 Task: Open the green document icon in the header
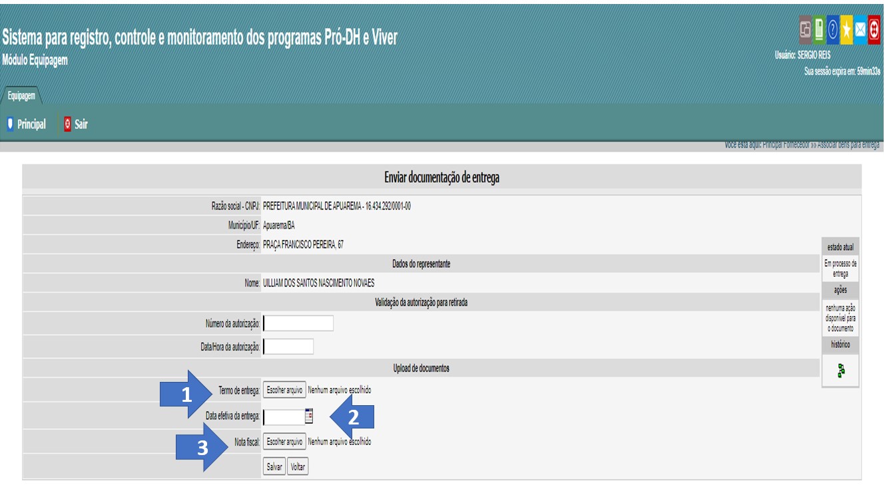pos(819,30)
